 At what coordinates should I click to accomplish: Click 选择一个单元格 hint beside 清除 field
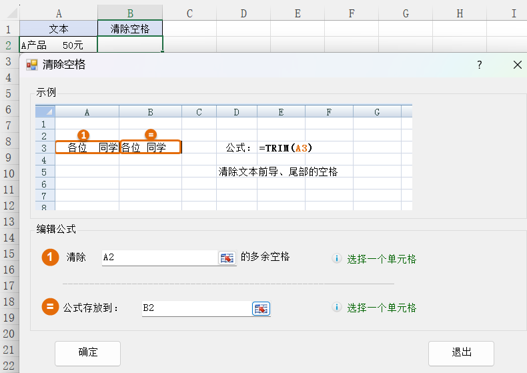(x=382, y=259)
